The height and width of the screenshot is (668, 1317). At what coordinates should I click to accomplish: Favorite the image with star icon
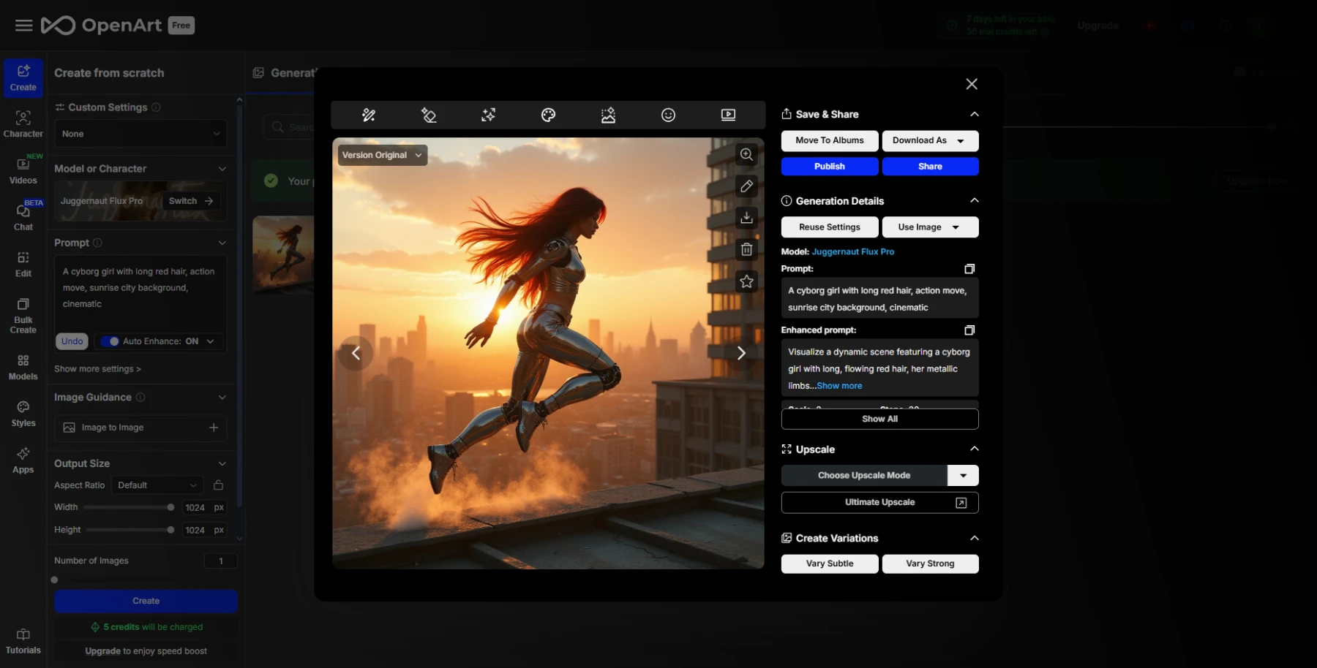coord(746,281)
